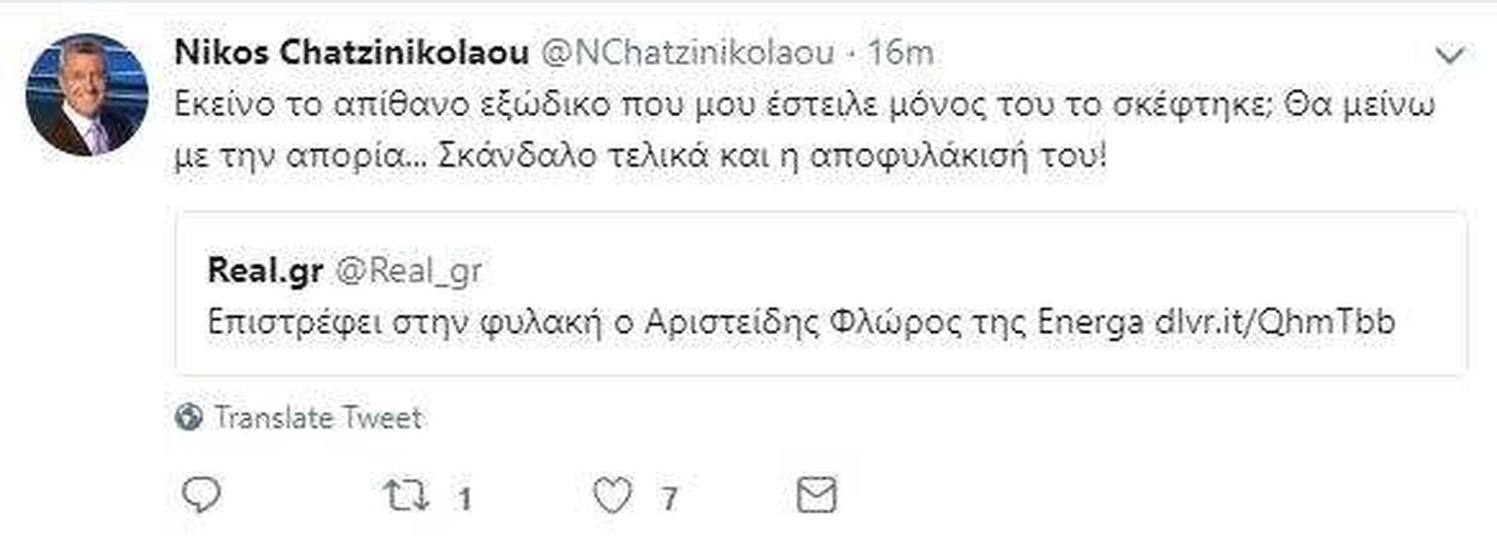Like the tweet with the heart icon
The image size is (1497, 541).
(613, 496)
